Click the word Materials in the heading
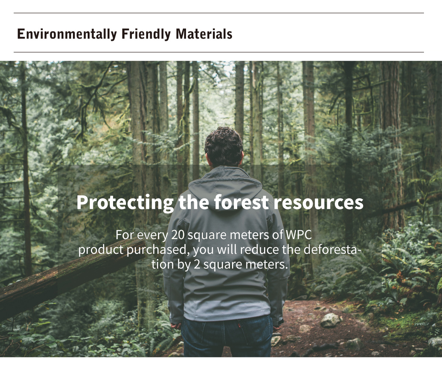The height and width of the screenshot is (368, 442). coord(204,34)
